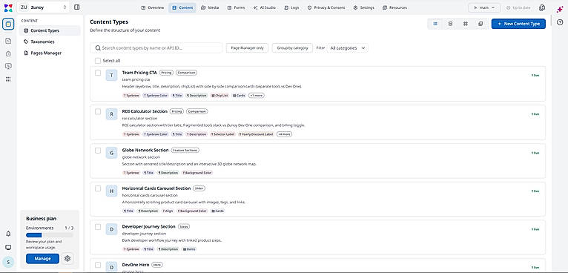Image resolution: width=568 pixels, height=273 pixels.
Task: Open the notifications bell icon
Action: (x=8, y=234)
